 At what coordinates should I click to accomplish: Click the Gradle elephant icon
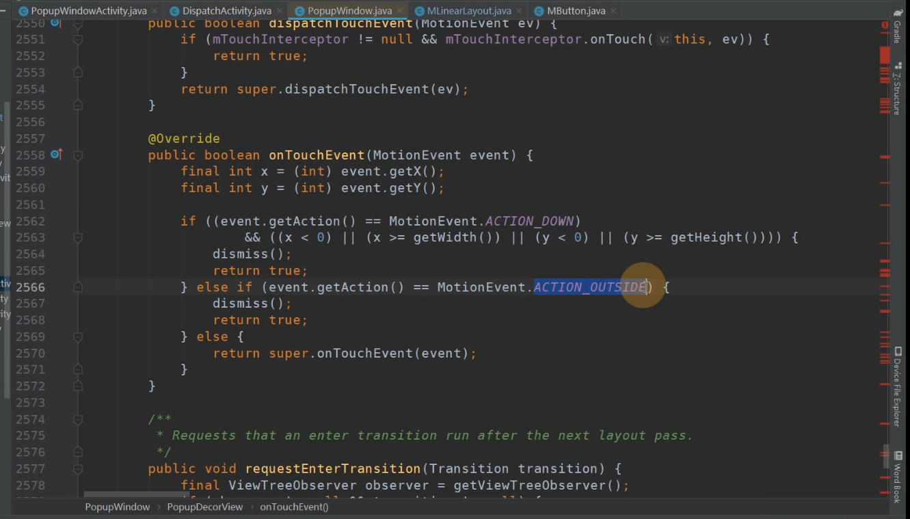pyautogui.click(x=898, y=13)
